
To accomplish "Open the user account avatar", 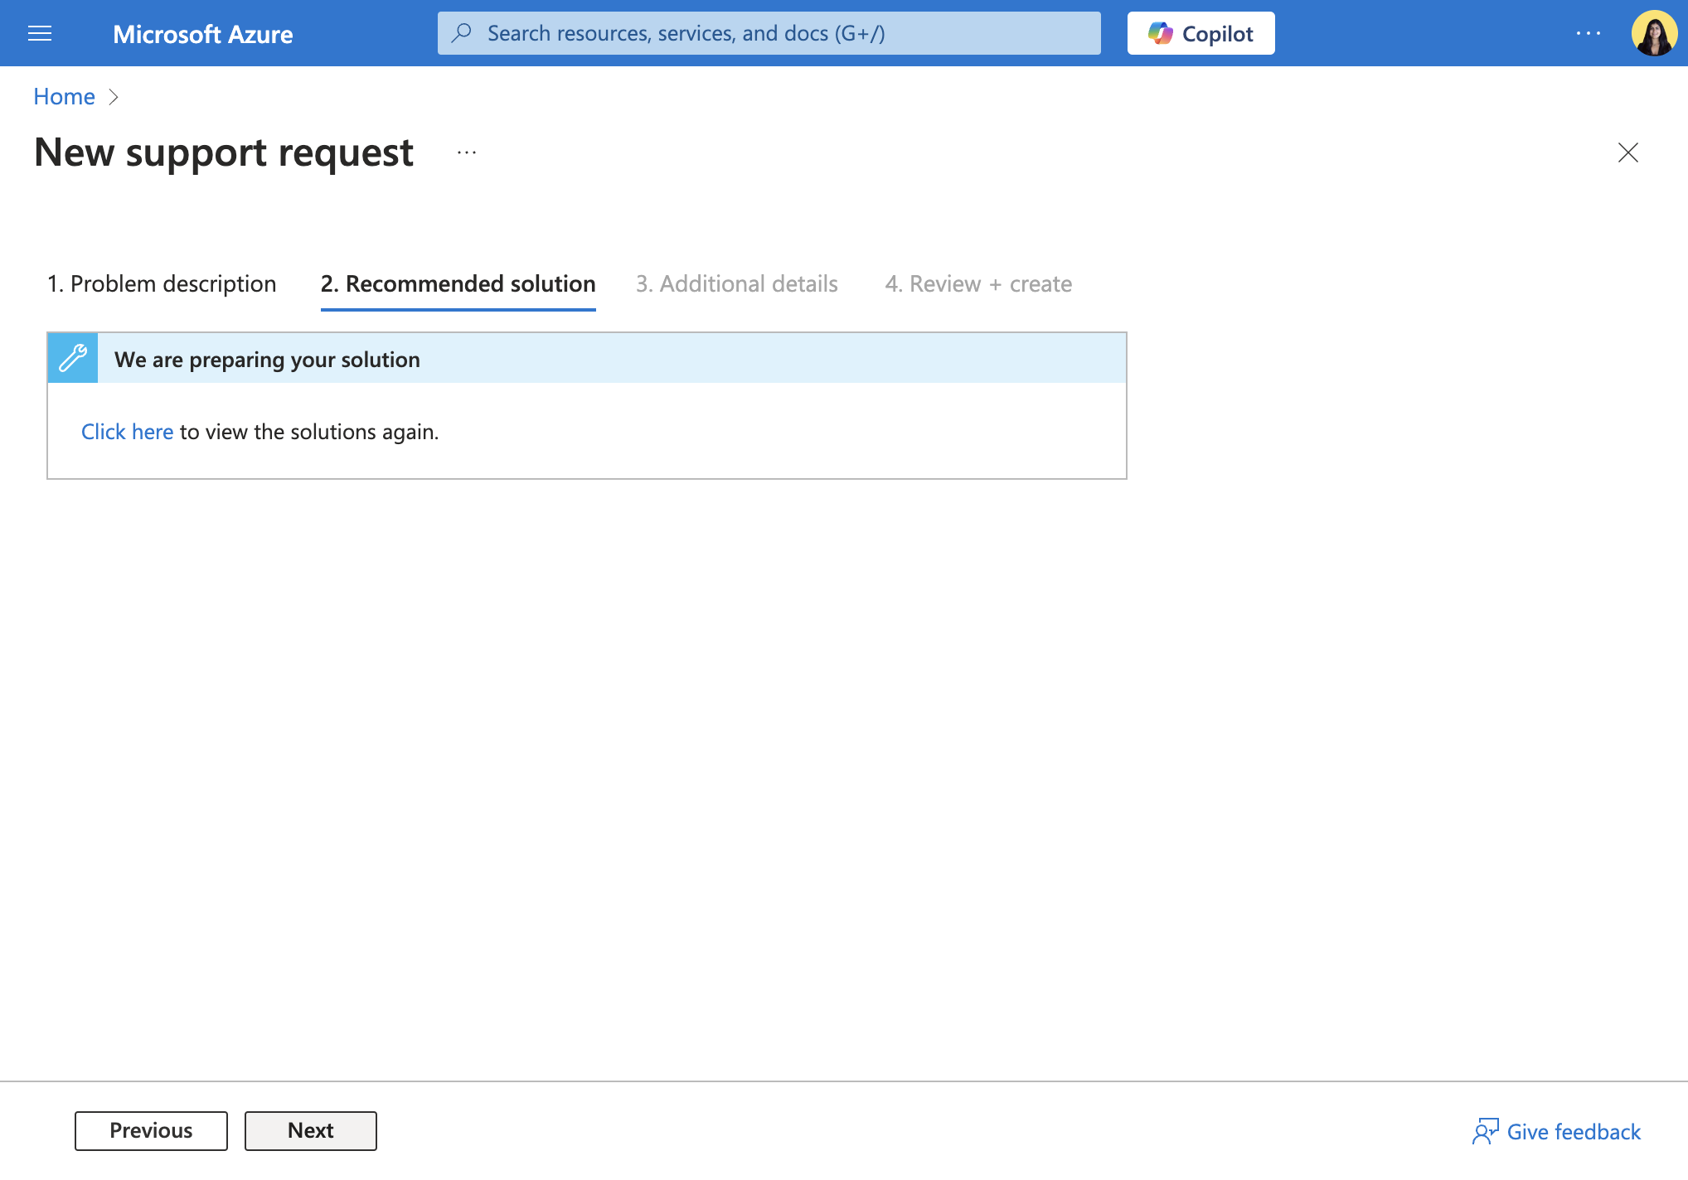I will (x=1654, y=33).
